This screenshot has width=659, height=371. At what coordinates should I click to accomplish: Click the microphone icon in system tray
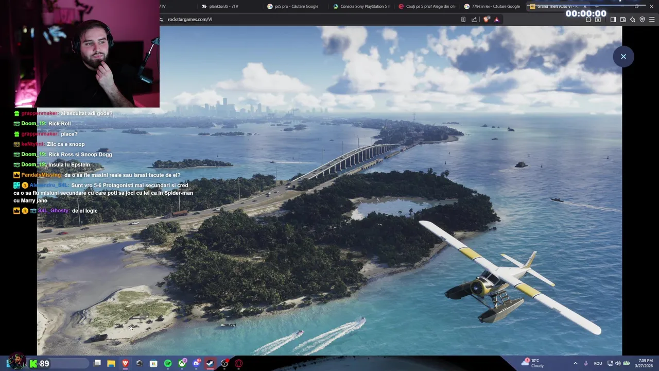pos(586,363)
